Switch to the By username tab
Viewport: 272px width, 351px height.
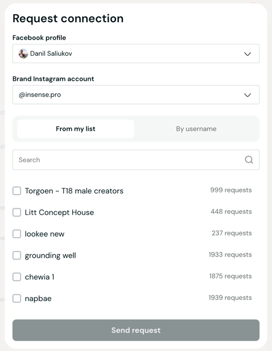[x=196, y=129]
